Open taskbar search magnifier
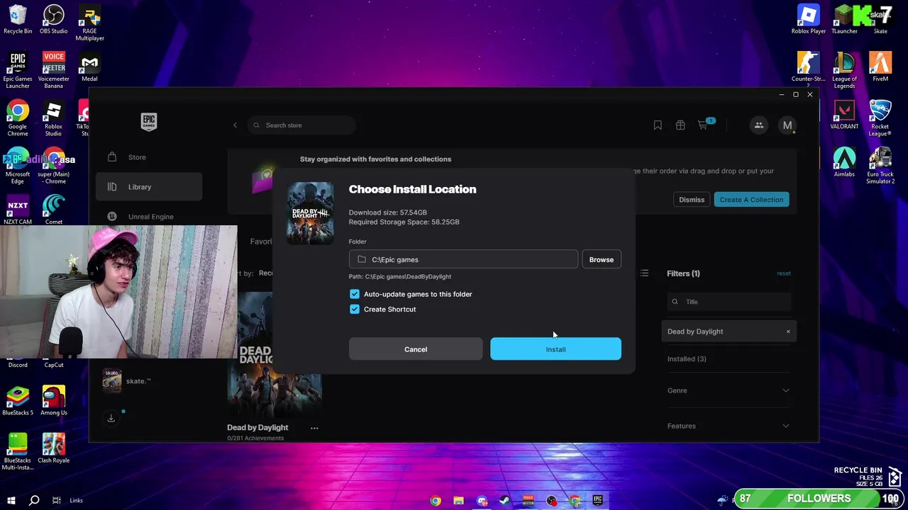This screenshot has height=510, width=908. click(33, 501)
